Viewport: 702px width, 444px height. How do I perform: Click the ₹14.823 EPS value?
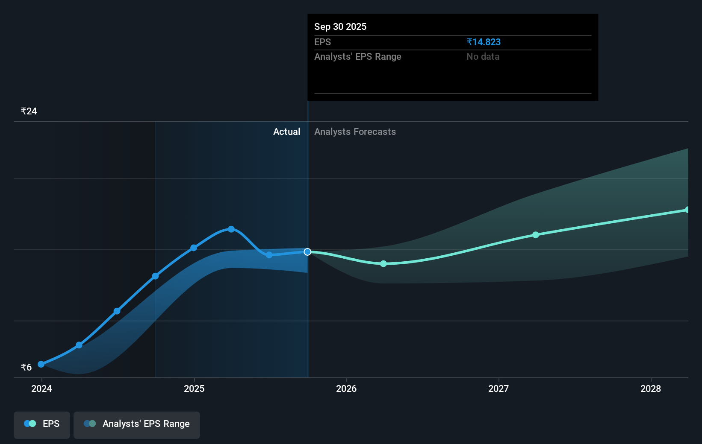click(484, 42)
